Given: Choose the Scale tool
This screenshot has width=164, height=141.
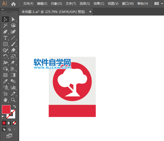Looking at the screenshot, I should pyautogui.click(x=13, y=56).
